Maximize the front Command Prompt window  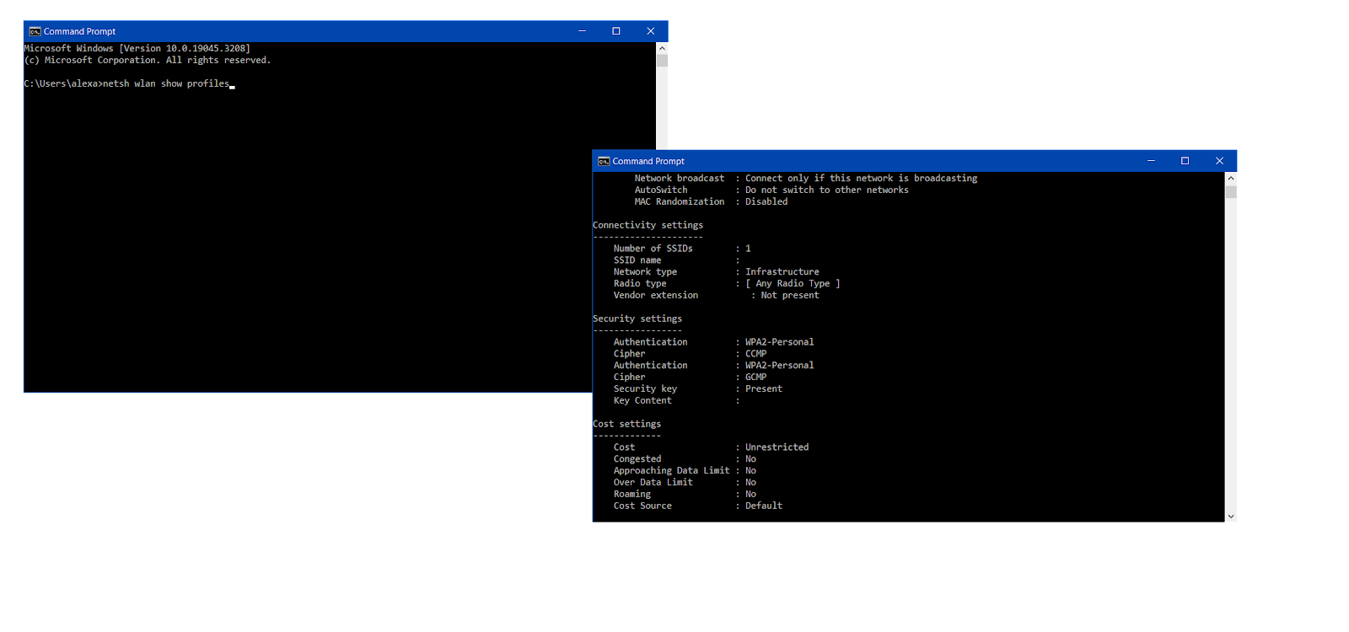tap(1185, 161)
